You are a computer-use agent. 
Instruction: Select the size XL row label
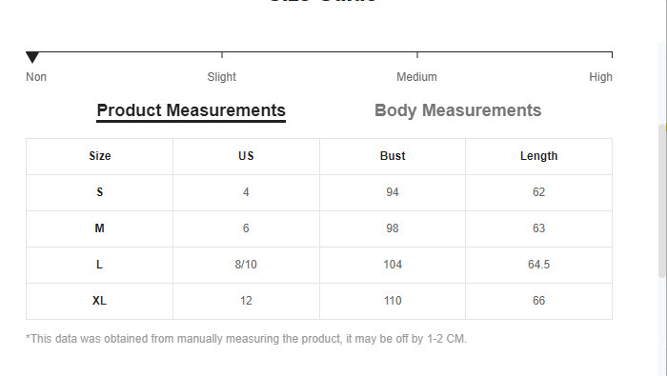click(99, 301)
